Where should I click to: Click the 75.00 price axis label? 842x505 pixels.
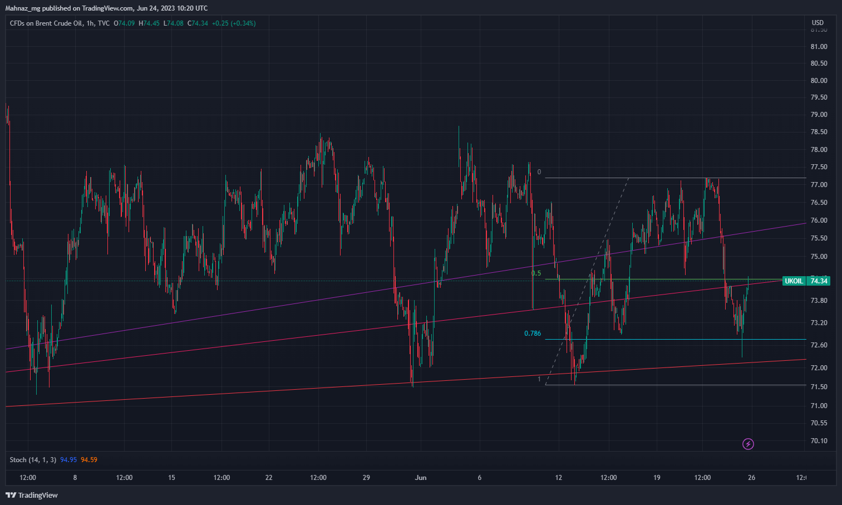pyautogui.click(x=819, y=257)
